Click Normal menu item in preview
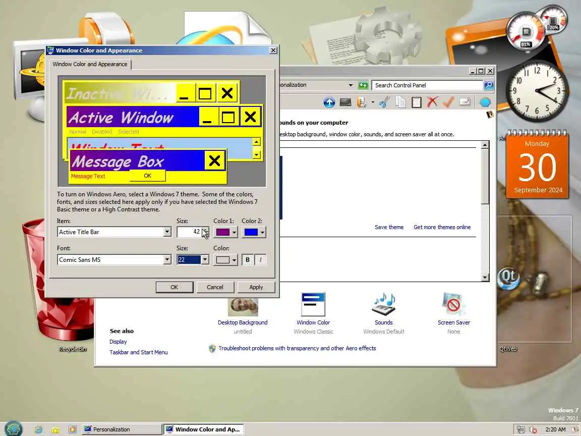Screen dimensions: 581x436 point(78,132)
